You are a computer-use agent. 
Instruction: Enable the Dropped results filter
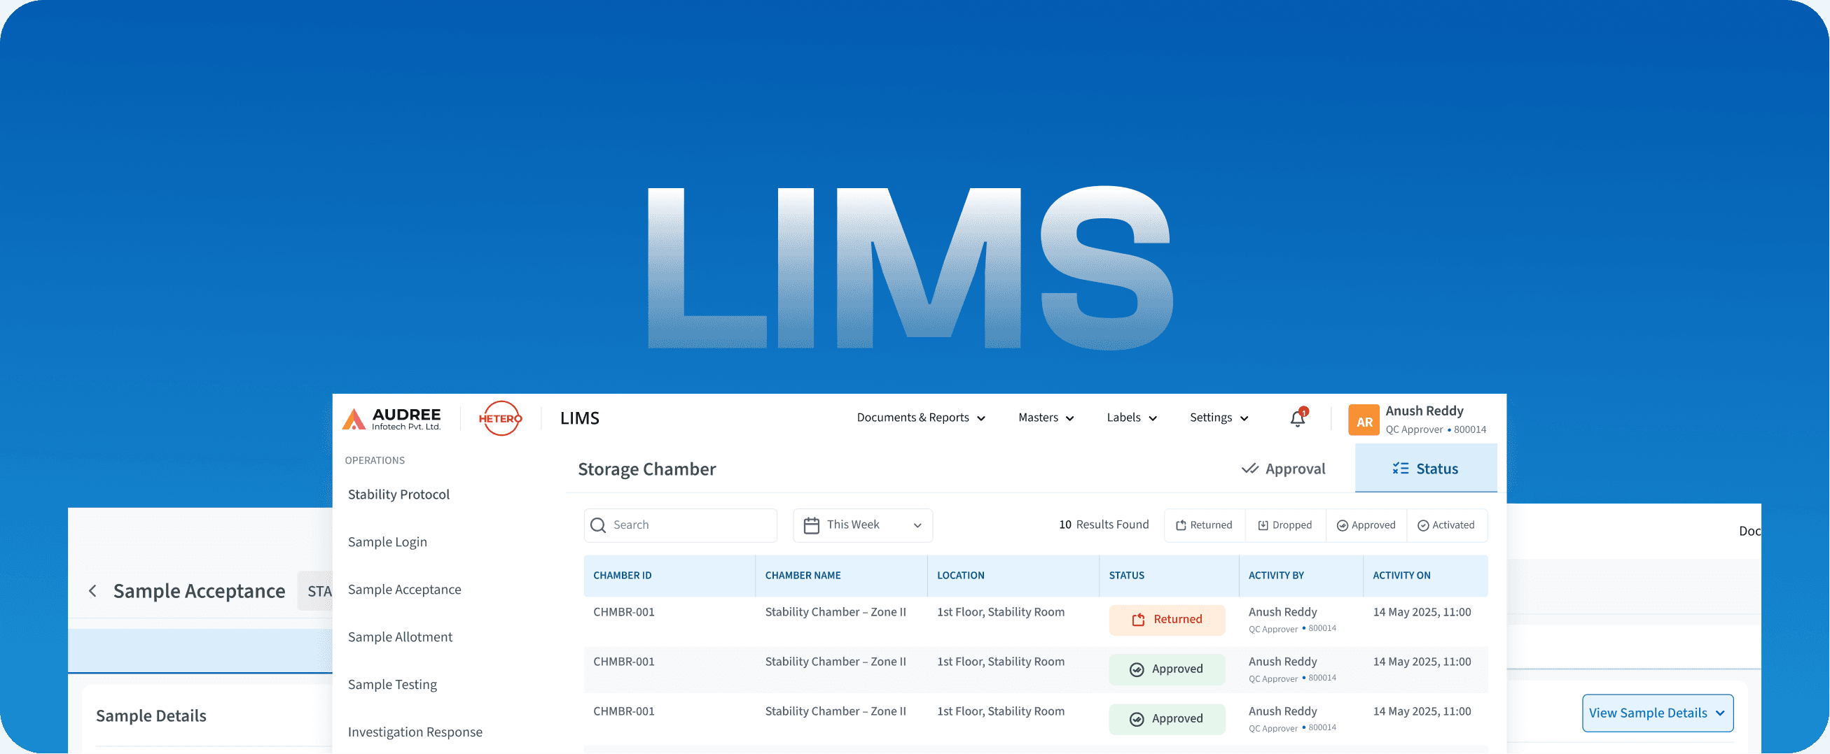[1285, 525]
